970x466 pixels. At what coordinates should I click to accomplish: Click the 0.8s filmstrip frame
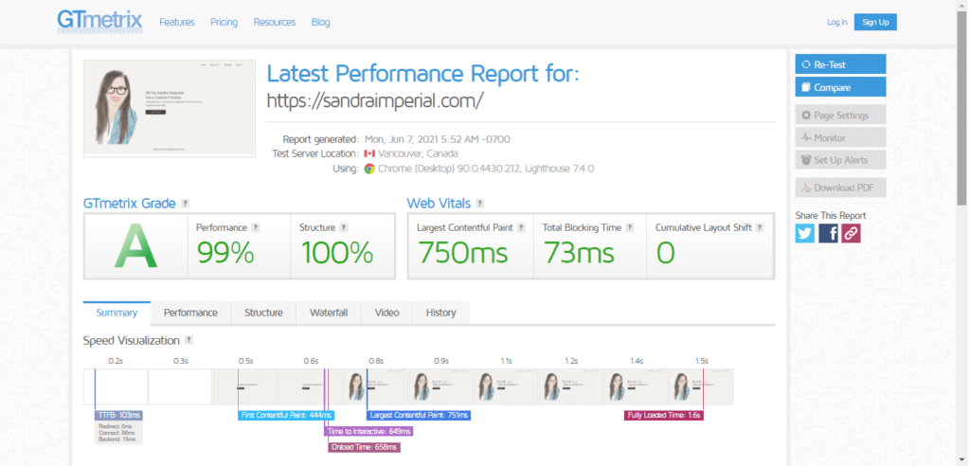click(375, 386)
